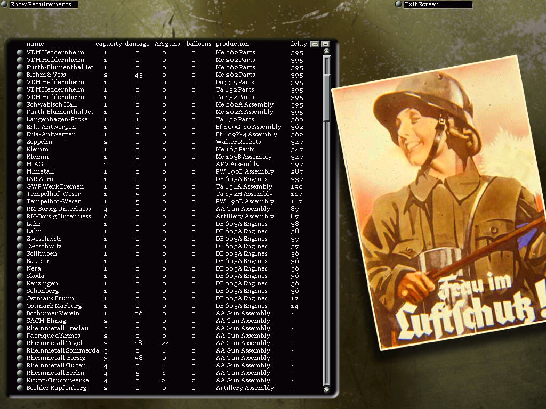Image resolution: width=546 pixels, height=409 pixels.
Task: Click the scrollbar down arrow in the list
Action: (326, 389)
